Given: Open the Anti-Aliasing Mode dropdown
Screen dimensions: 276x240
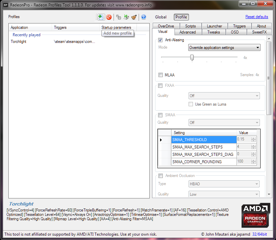Looking at the screenshot, I should click(224, 48).
